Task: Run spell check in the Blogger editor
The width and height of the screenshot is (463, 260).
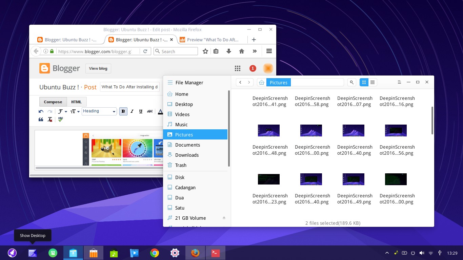Action: coord(60,119)
